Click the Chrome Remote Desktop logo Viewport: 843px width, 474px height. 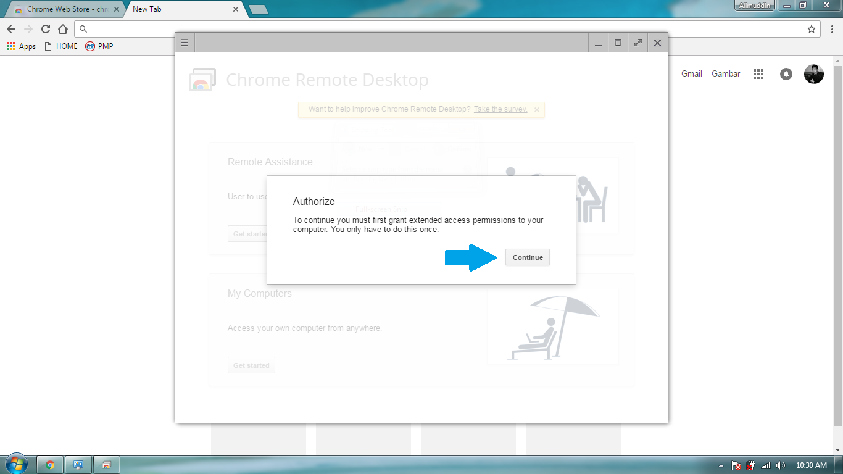202,80
